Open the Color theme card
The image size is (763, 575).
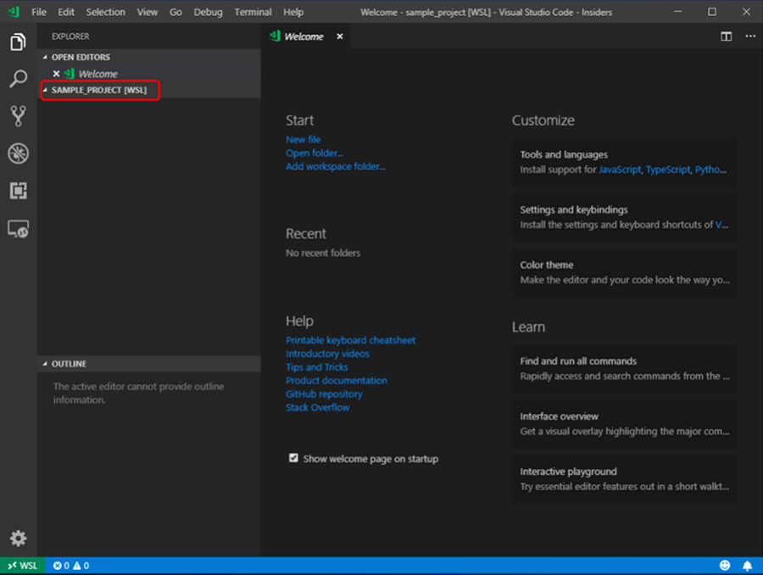(x=625, y=272)
